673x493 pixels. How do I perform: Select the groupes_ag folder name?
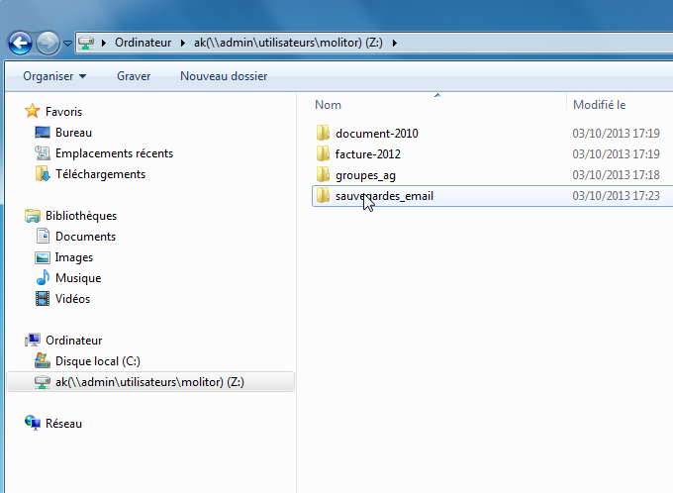[365, 175]
